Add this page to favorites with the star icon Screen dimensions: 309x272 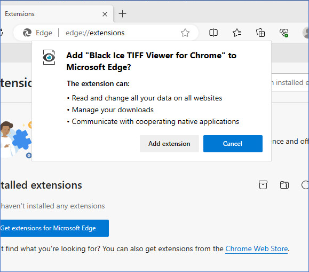click(185, 33)
